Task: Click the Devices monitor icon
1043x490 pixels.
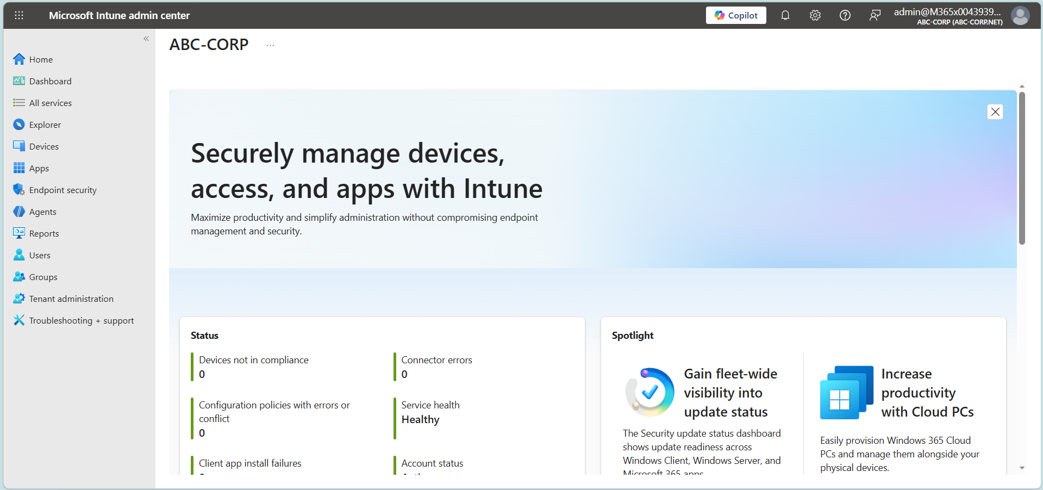Action: click(x=19, y=146)
